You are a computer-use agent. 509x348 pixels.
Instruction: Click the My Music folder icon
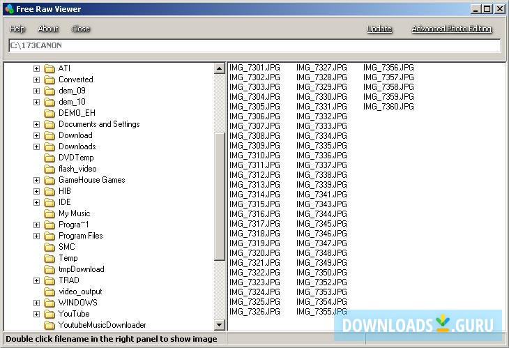click(x=50, y=213)
